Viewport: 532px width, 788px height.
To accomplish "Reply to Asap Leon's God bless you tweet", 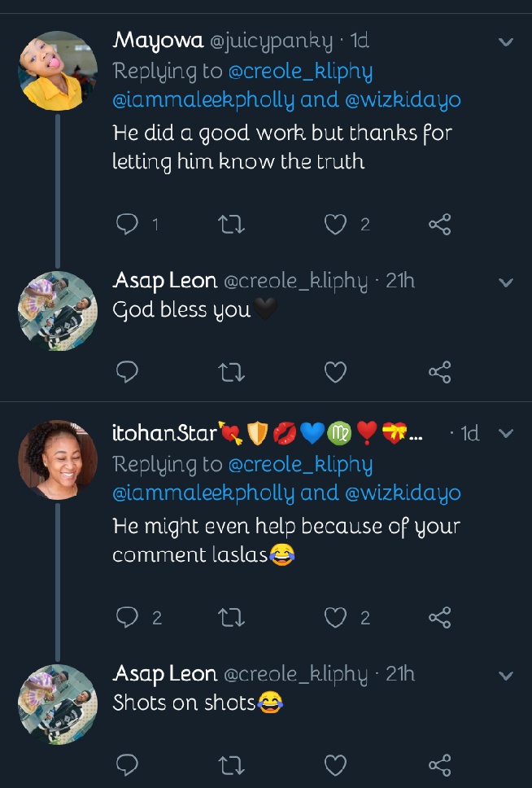I will [x=126, y=372].
